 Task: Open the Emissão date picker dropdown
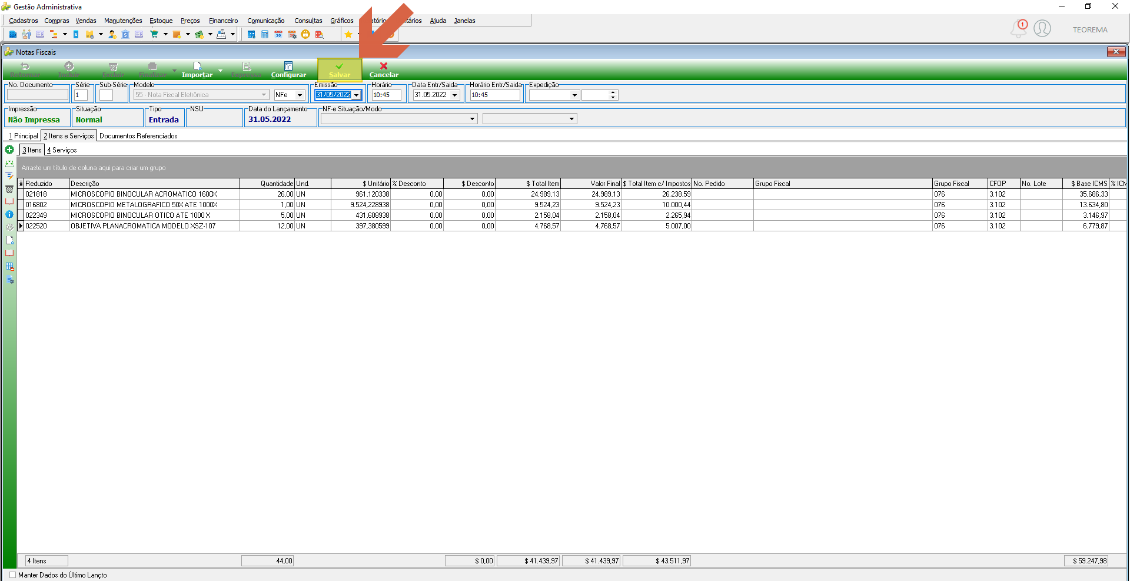tap(356, 95)
